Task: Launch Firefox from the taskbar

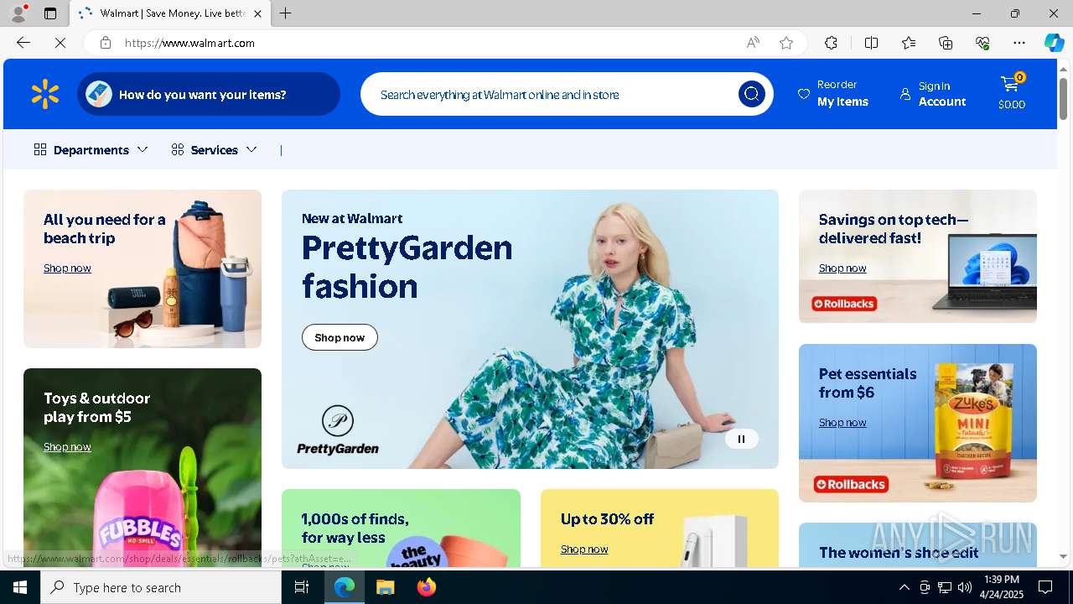Action: pos(427,587)
